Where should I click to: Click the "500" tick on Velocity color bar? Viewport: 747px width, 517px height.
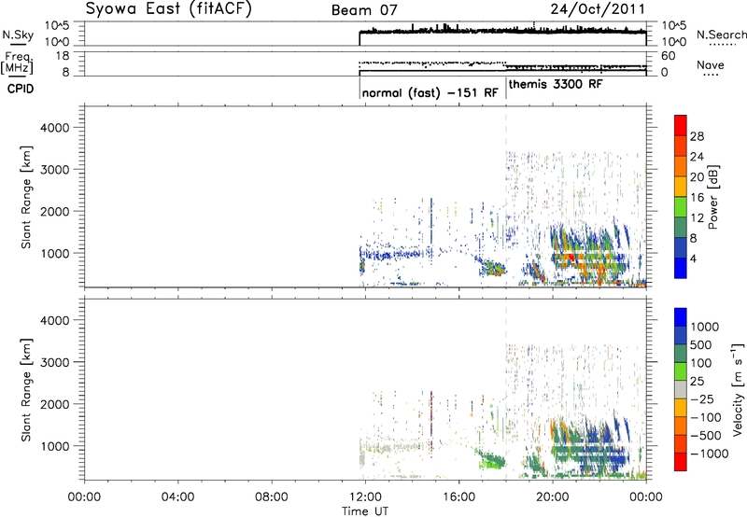(x=700, y=345)
